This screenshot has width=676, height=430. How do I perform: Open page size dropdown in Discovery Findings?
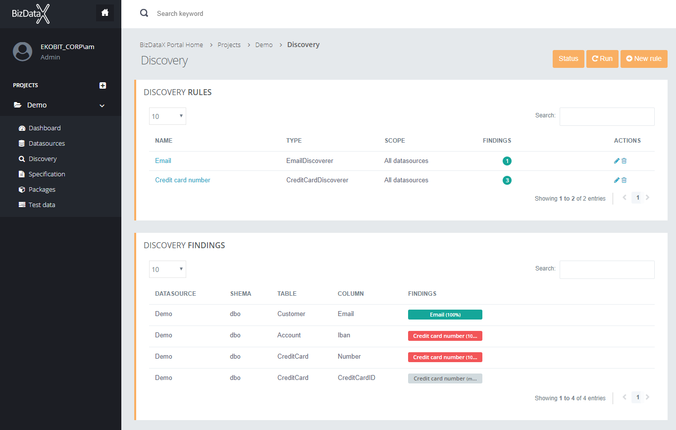coord(167,269)
